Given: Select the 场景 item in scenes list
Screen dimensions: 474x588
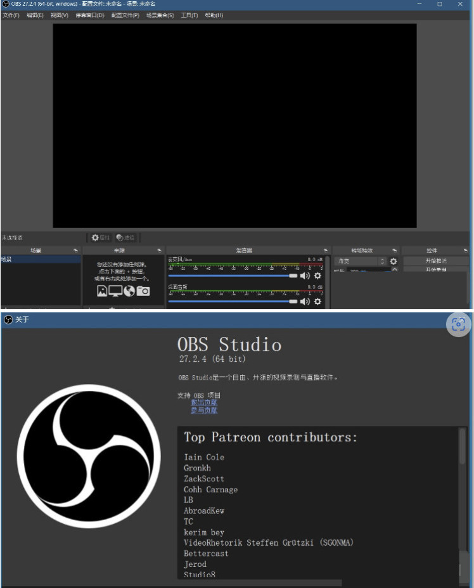Looking at the screenshot, I should click(41, 259).
